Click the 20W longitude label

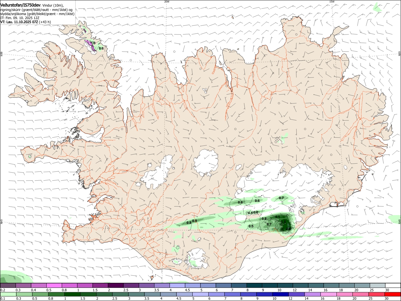167,2
